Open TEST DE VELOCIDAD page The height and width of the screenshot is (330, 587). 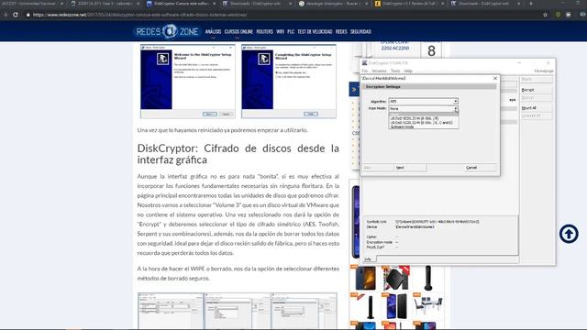click(315, 32)
